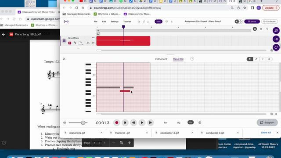Switch to the Instrument tab
Viewport: 281px width, 158px height.
(161, 59)
